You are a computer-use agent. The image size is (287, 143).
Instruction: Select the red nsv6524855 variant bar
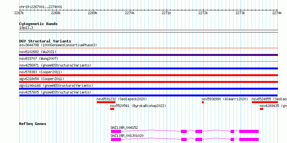click(265, 102)
